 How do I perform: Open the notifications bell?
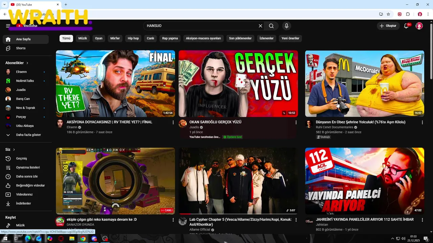pyautogui.click(x=407, y=26)
